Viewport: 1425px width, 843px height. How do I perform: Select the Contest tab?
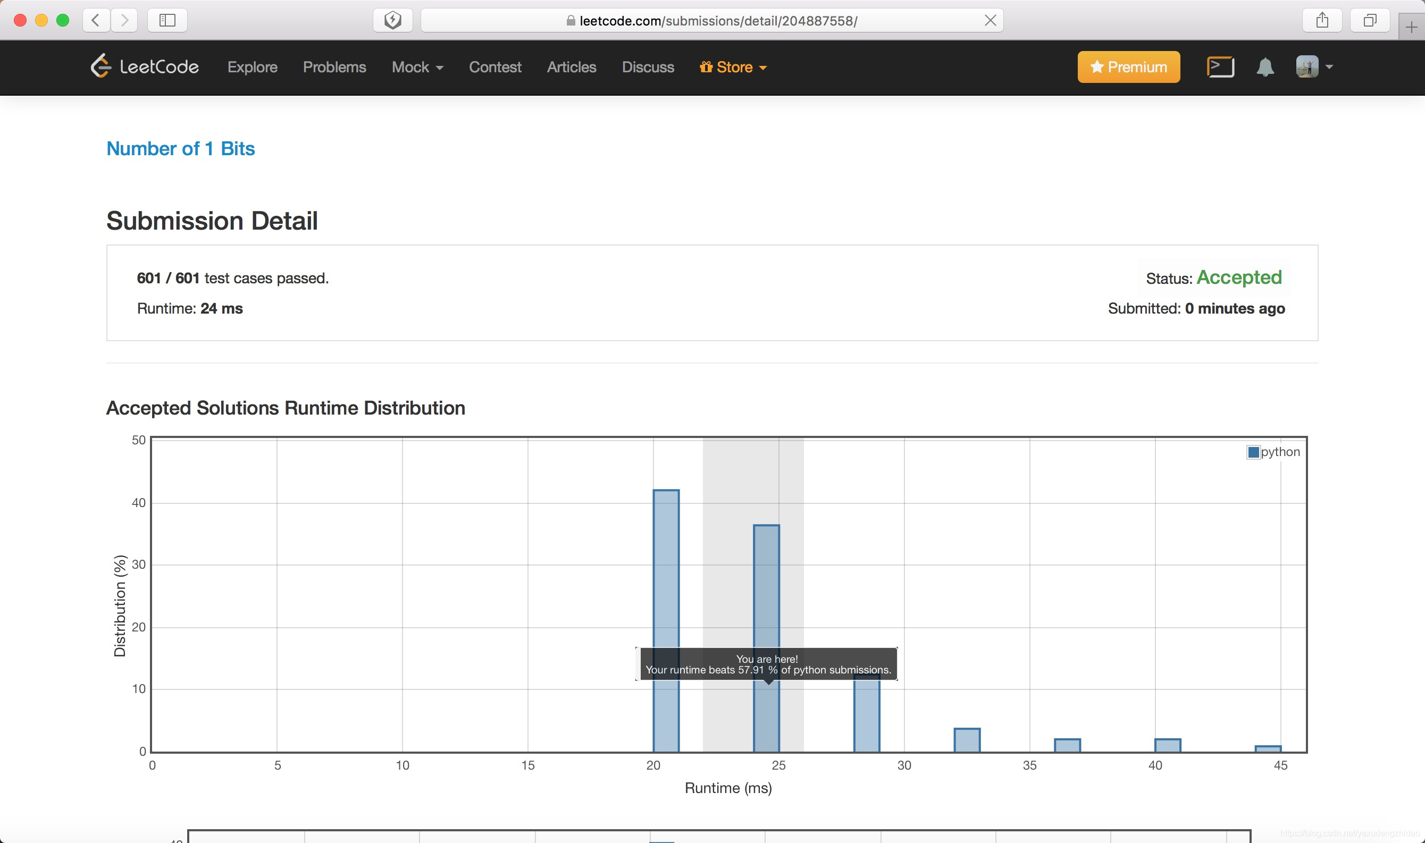click(x=496, y=68)
